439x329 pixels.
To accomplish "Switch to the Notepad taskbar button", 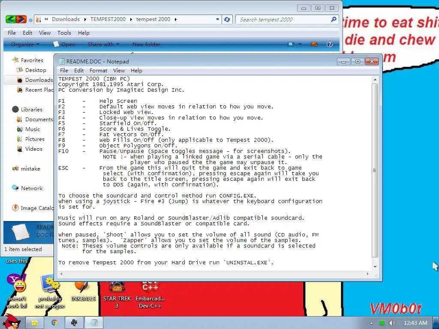I will tap(94, 323).
